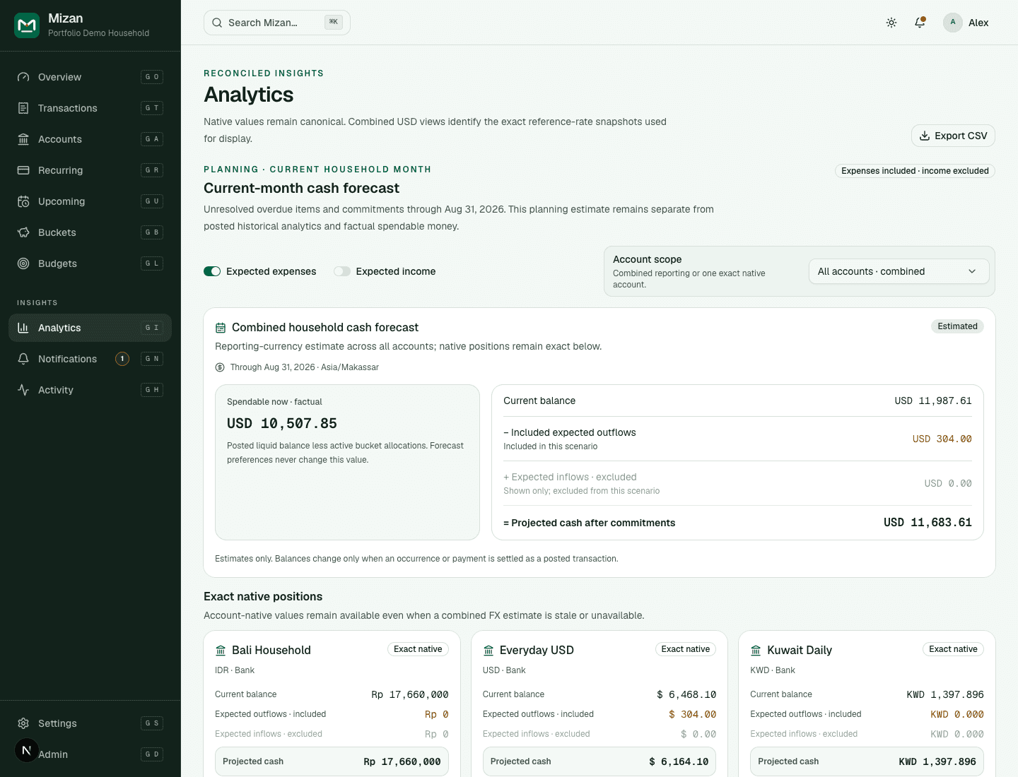Screen dimensions: 1018x777
Task: Open the Accounts page
Action: tap(90, 139)
